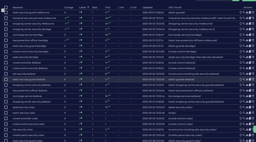The image size is (256, 142).
Task: Click the Updated column header
Action: click(x=147, y=7)
